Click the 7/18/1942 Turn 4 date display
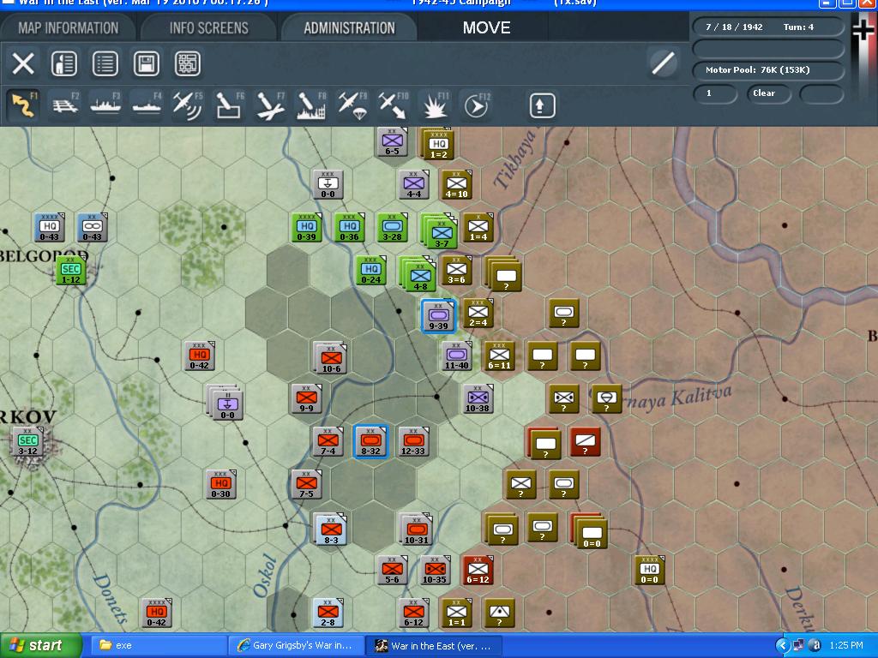 tap(768, 27)
